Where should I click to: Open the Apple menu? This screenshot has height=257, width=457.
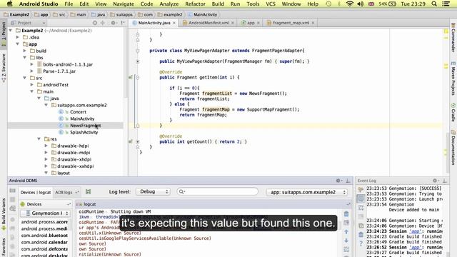pos(9,4)
